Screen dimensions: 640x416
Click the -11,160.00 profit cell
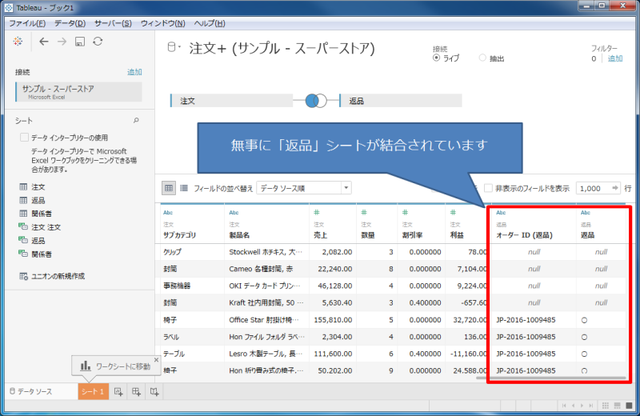point(468,354)
